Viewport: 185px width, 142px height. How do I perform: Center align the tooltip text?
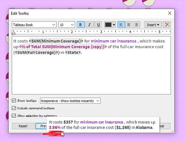(x=129, y=25)
